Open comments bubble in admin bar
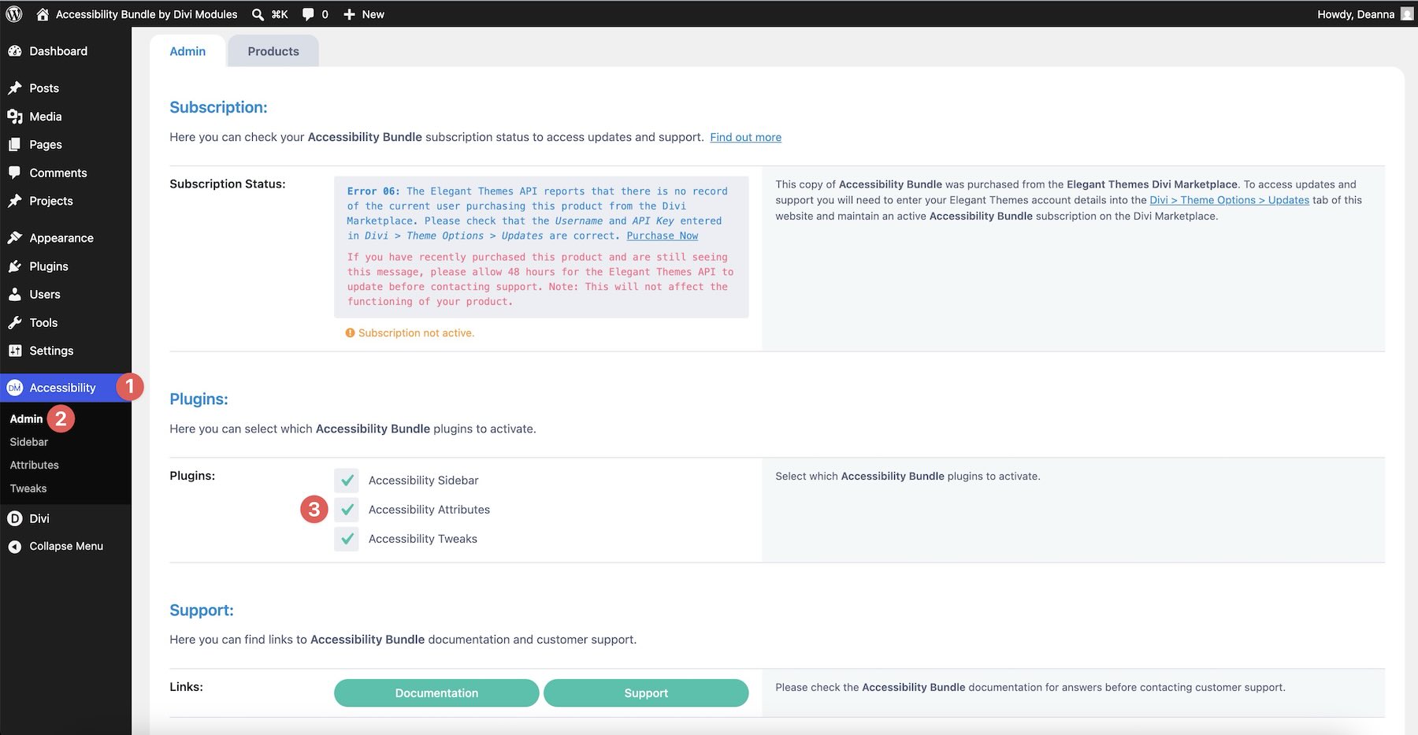This screenshot has height=735, width=1418. (308, 14)
